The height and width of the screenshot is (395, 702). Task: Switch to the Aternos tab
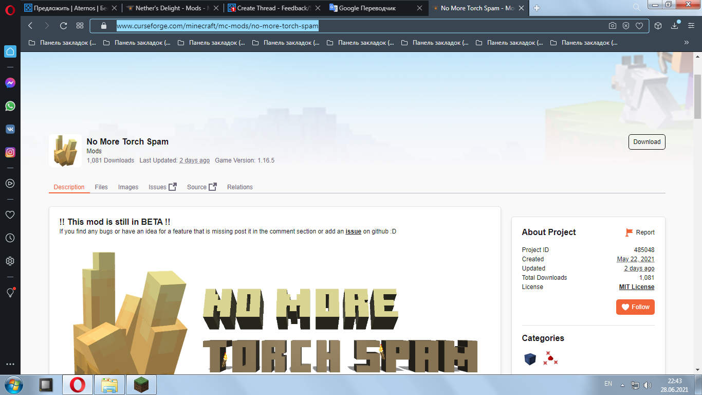tap(71, 8)
